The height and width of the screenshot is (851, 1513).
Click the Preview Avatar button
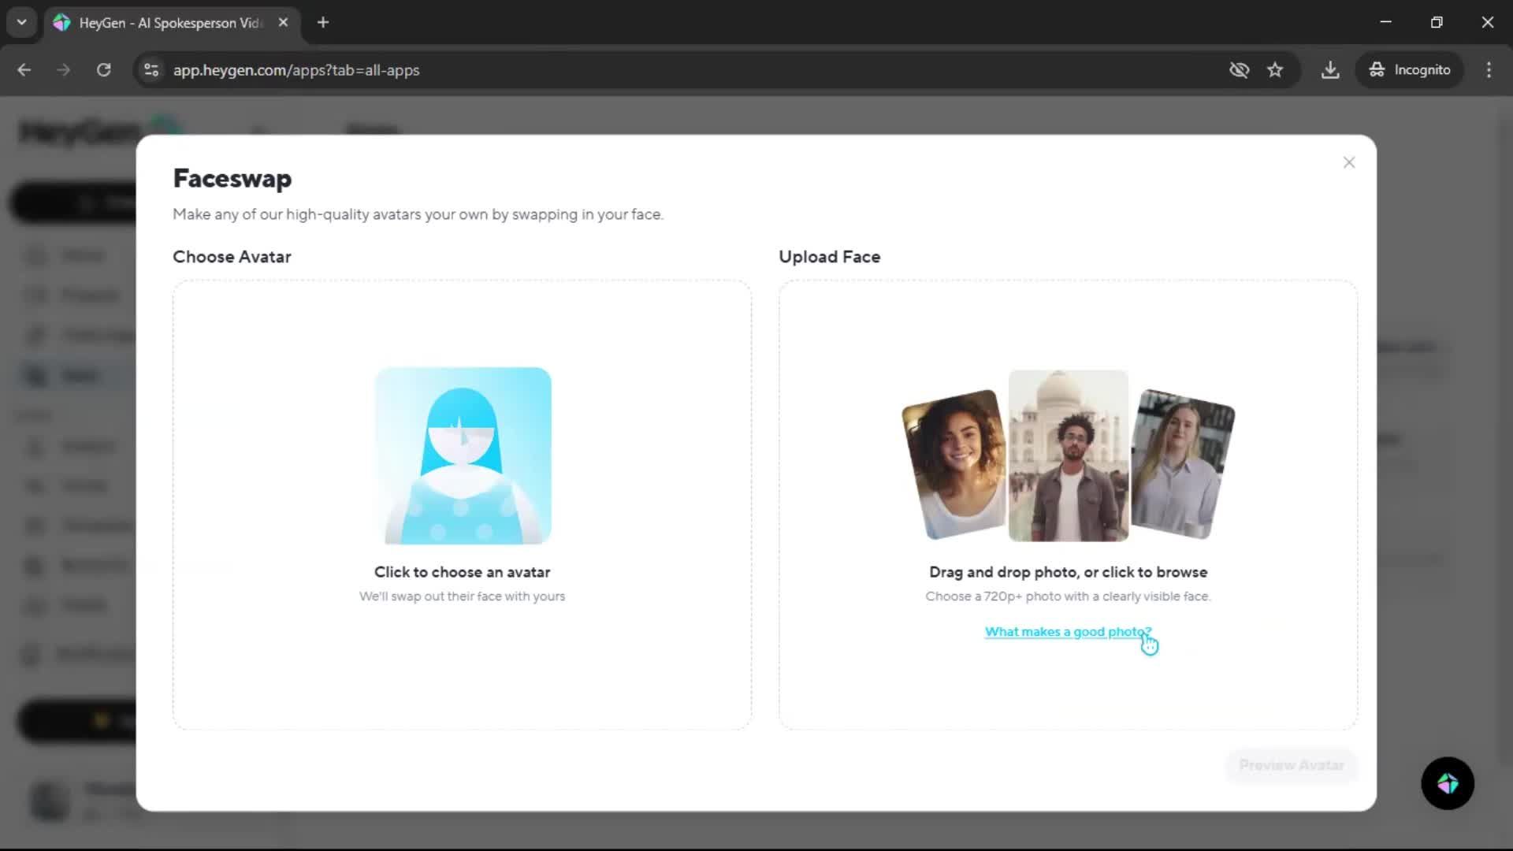[1291, 765]
